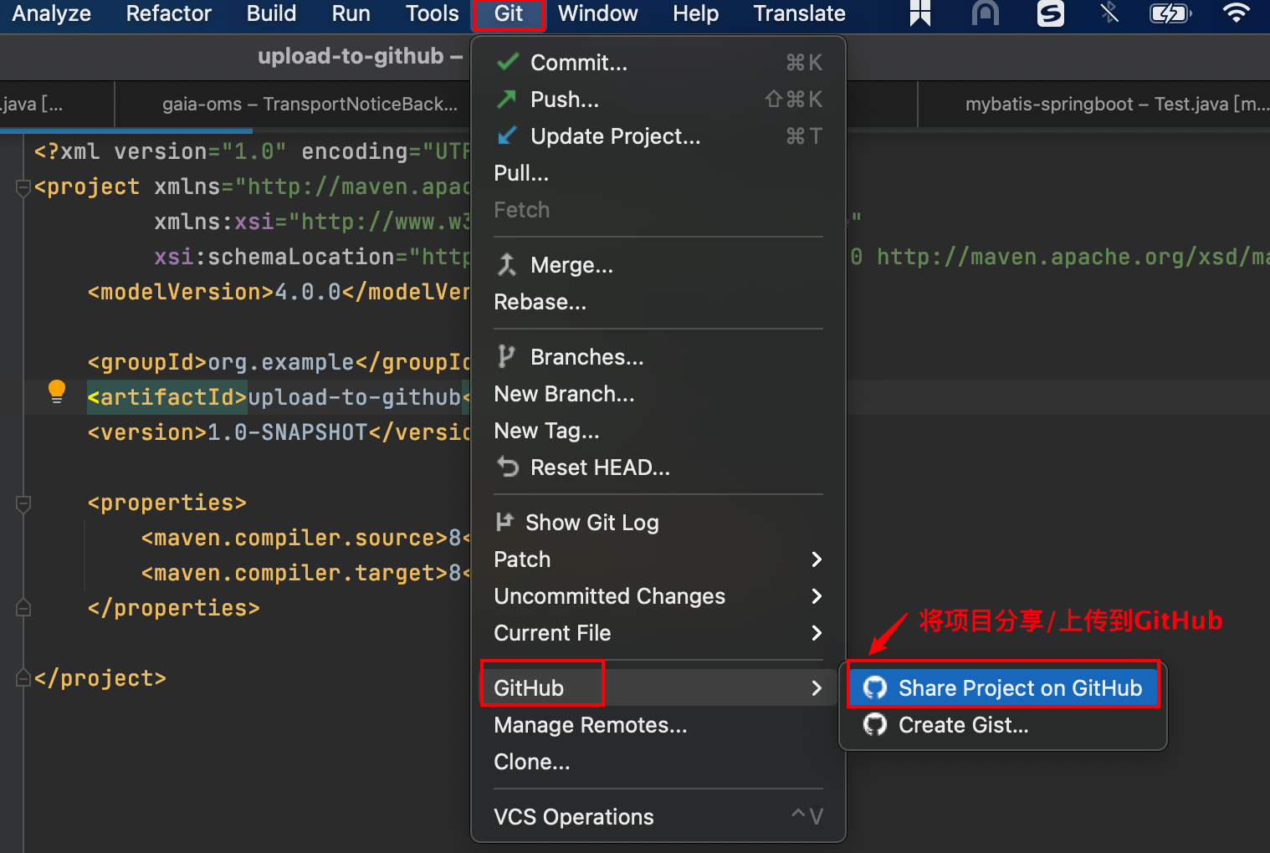Click the blue Update Project arrow icon

pos(507,135)
